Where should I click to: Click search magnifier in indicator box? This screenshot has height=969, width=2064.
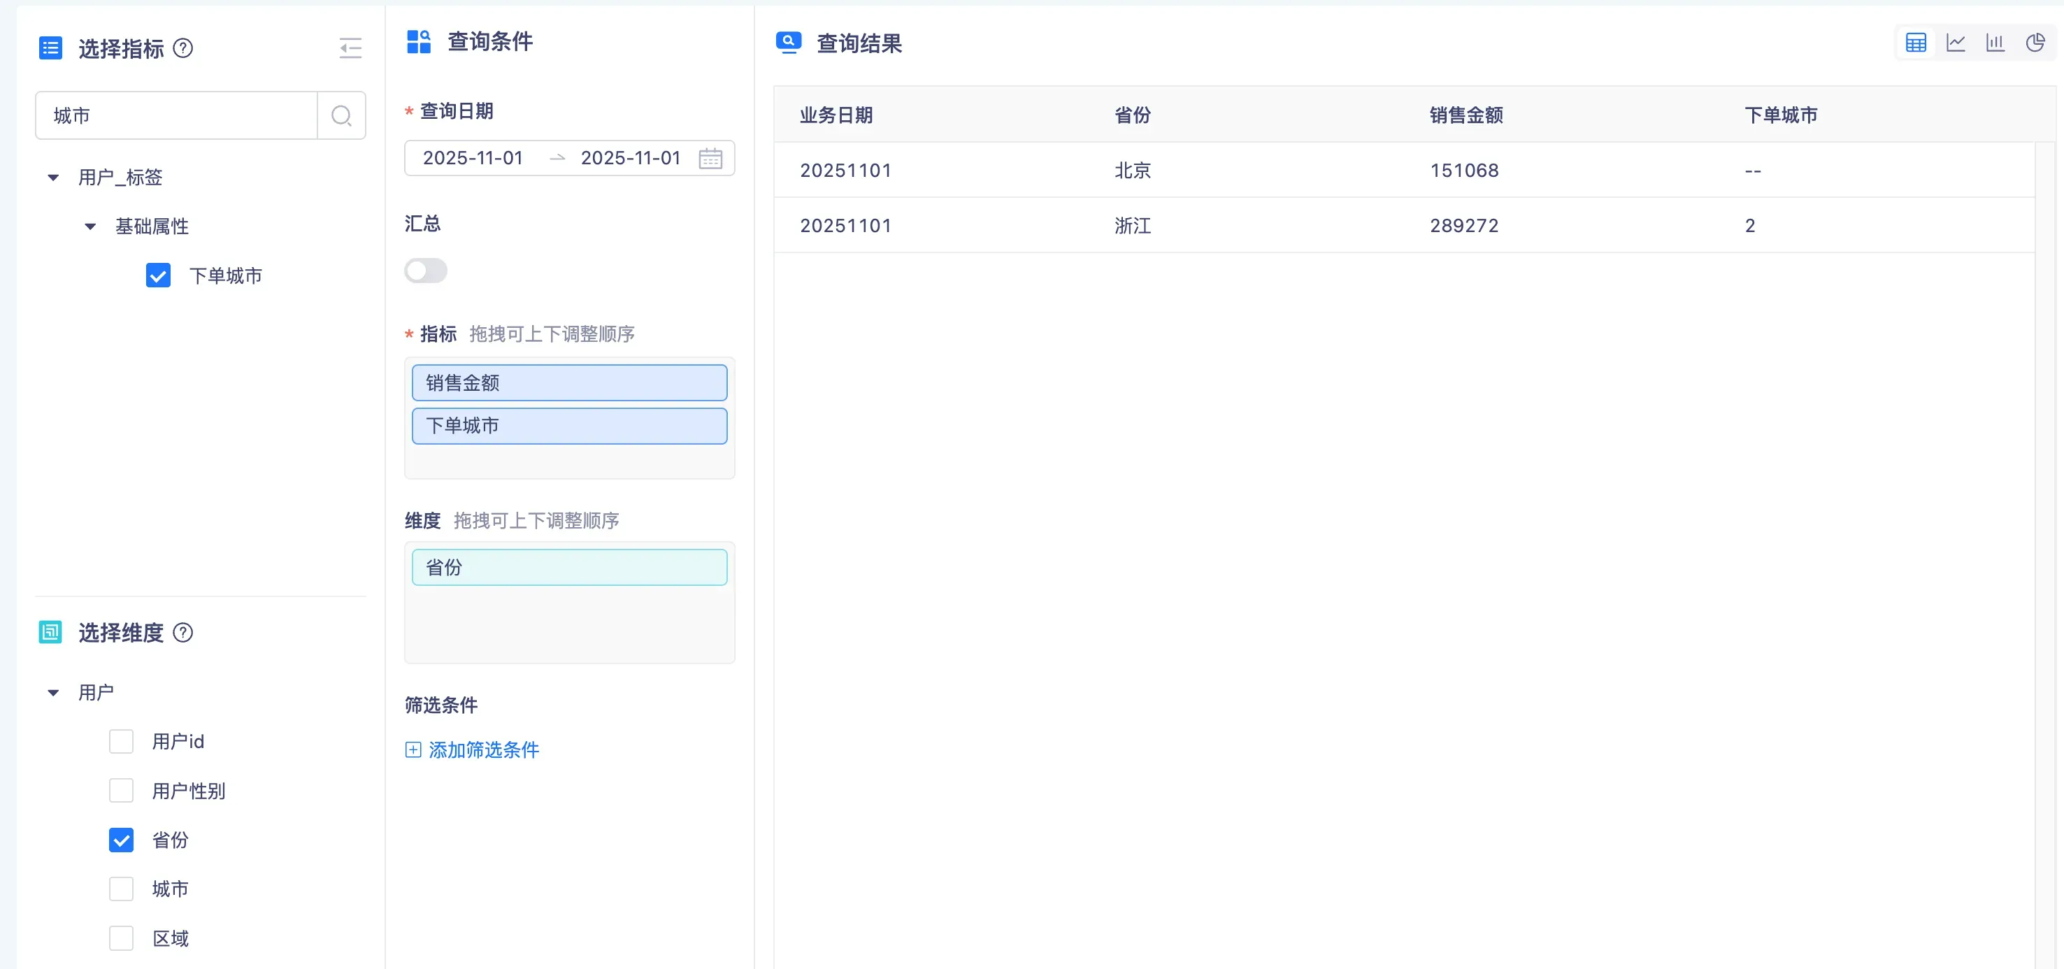tap(341, 116)
